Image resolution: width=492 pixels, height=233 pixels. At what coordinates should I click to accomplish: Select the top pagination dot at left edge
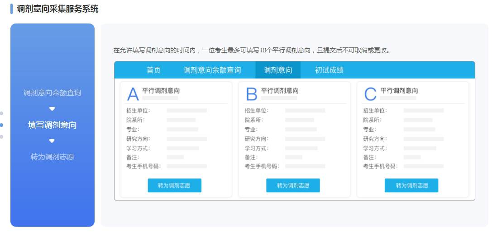point(1,113)
